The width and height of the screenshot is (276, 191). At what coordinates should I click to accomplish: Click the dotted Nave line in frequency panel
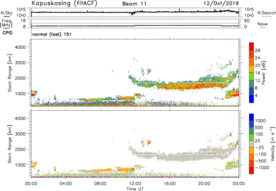(x=135, y=23)
